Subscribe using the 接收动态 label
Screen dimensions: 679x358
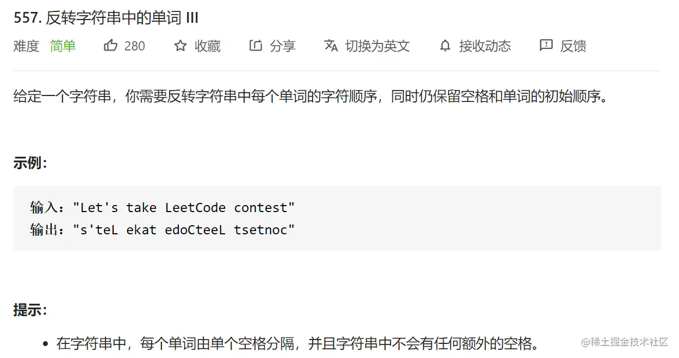coord(485,46)
